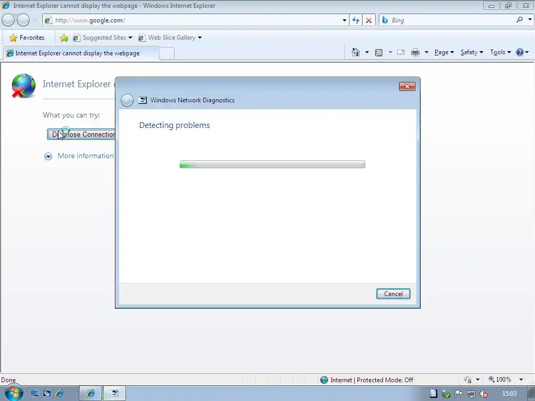This screenshot has width=535, height=401.
Task: Open the recent pages dropdown arrow
Action: 35,20
